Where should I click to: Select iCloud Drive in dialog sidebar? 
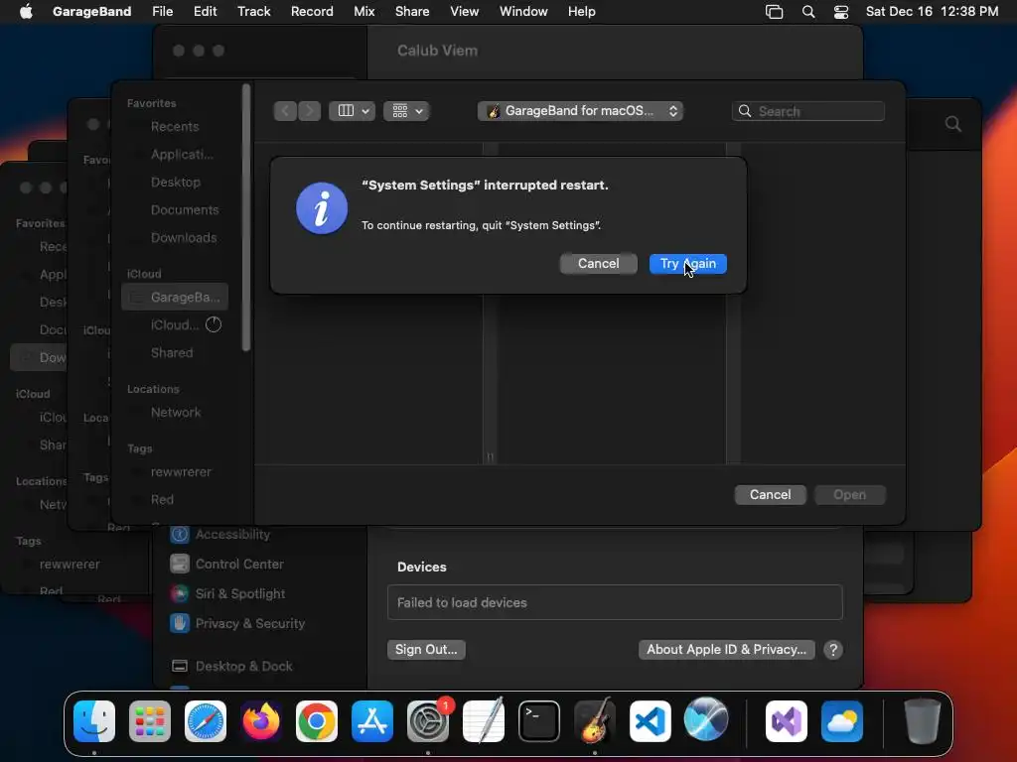coord(175,324)
